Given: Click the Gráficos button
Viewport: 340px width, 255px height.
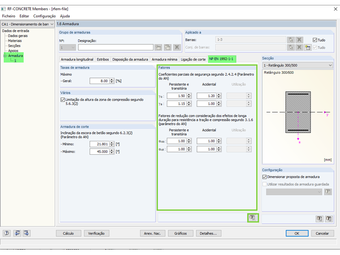Looking at the screenshot, I should [180, 234].
